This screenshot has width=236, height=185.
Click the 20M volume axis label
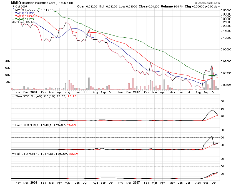tap(7, 61)
